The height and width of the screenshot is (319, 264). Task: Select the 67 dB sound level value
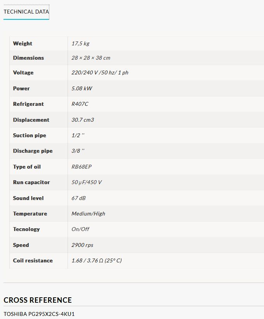point(78,198)
